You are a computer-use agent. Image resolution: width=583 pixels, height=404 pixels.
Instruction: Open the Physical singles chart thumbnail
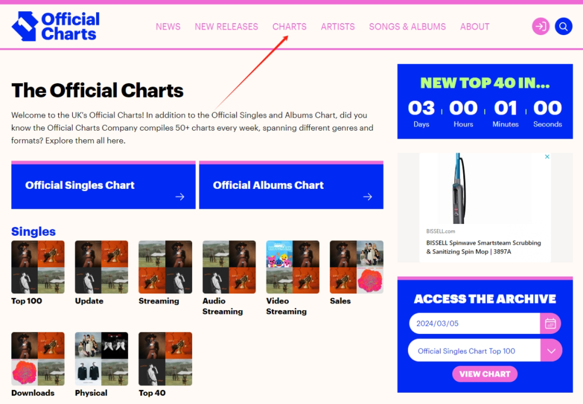101,359
